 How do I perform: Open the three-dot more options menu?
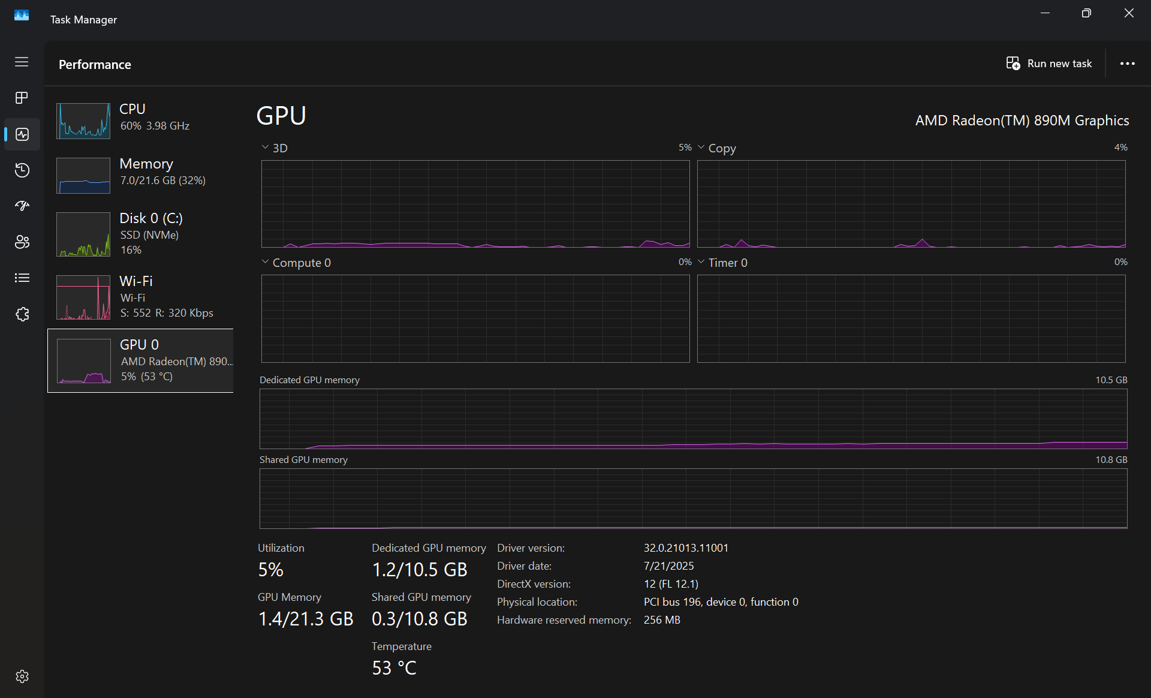pyautogui.click(x=1127, y=64)
